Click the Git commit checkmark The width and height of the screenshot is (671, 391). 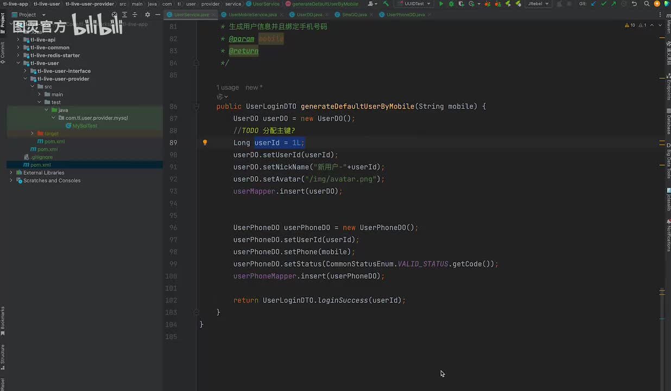point(603,4)
